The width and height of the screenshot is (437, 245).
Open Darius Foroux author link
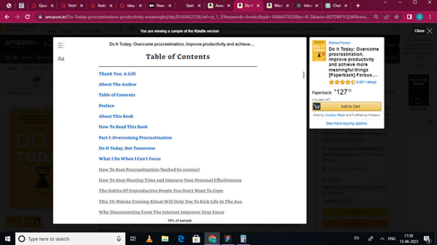(339, 42)
